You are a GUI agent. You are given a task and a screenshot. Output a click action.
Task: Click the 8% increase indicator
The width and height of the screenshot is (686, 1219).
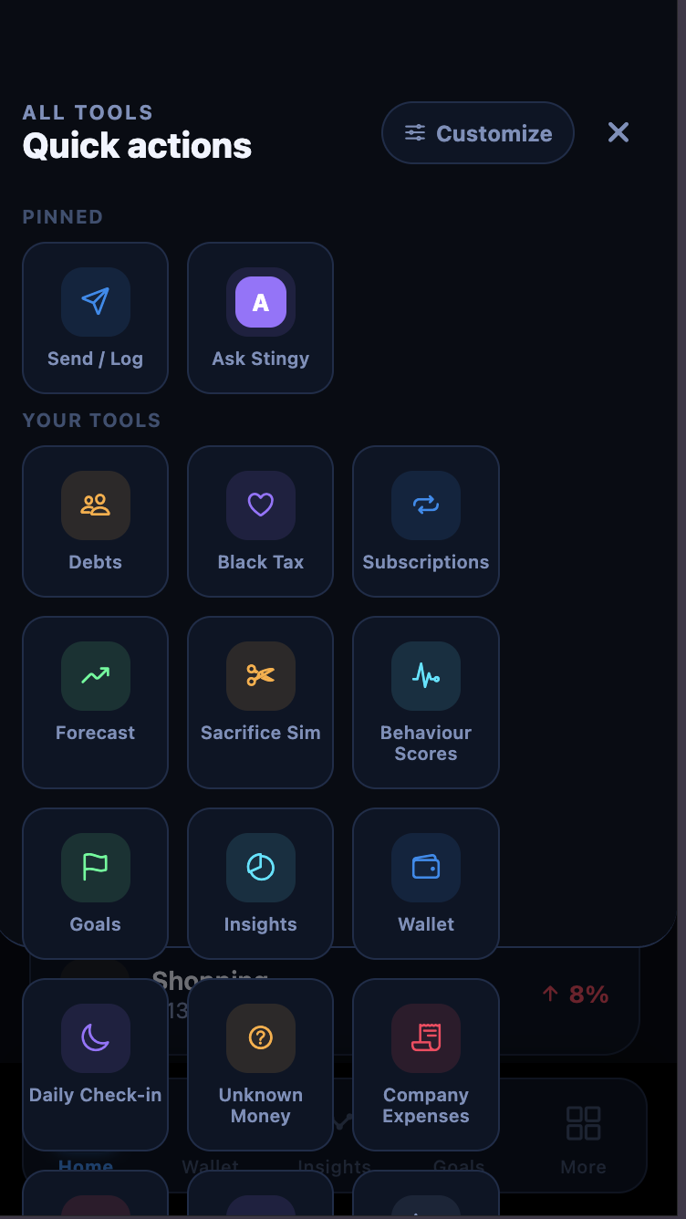pyautogui.click(x=576, y=995)
